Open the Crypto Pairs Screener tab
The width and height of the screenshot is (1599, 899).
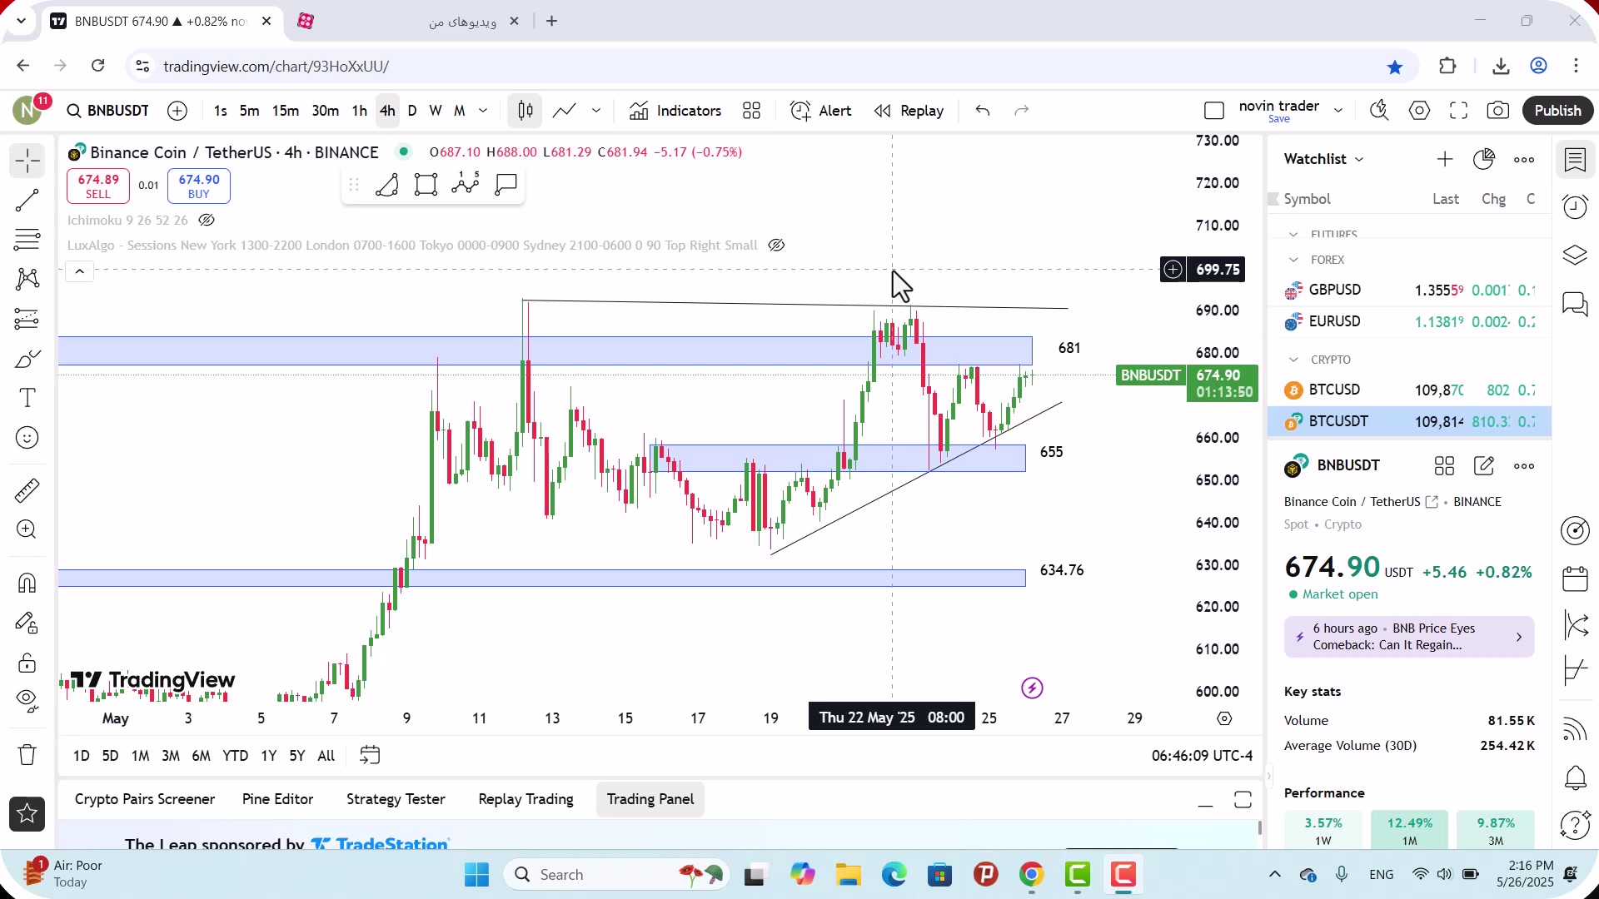[x=145, y=799]
